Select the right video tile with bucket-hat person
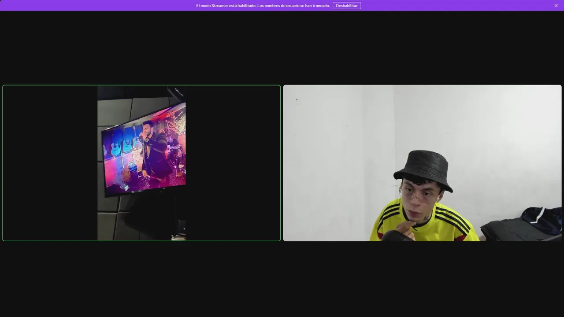564x317 pixels. click(x=422, y=163)
